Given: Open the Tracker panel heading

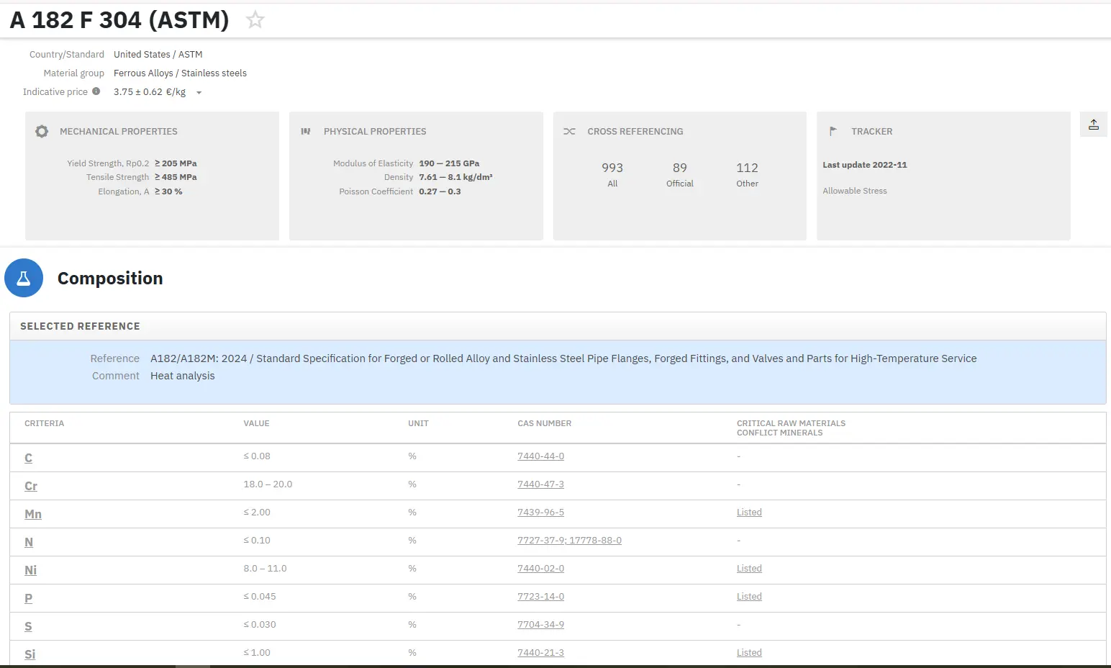Looking at the screenshot, I should click(871, 132).
